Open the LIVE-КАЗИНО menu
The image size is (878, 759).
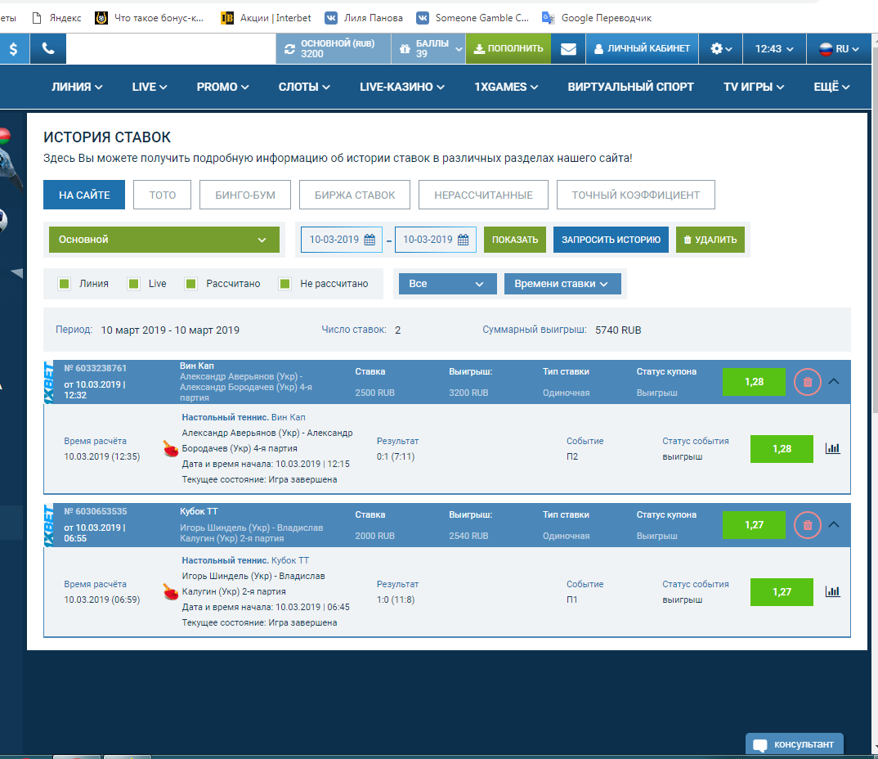pyautogui.click(x=402, y=87)
